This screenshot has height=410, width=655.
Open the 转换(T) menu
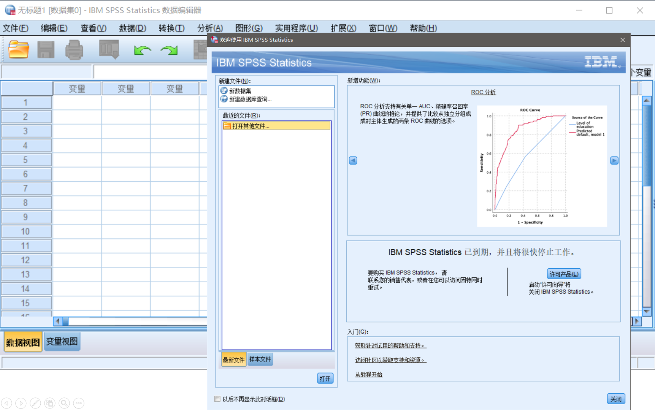tap(171, 28)
